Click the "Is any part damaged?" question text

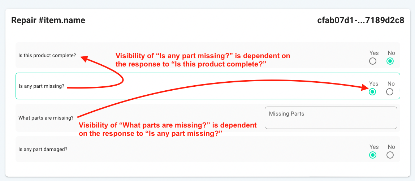click(43, 149)
